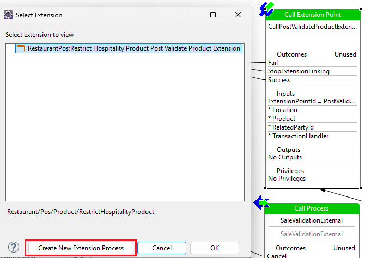The height and width of the screenshot is (258, 365).
Task: Click the black SaleValidationExternal name in Call Process
Action: click(312, 220)
